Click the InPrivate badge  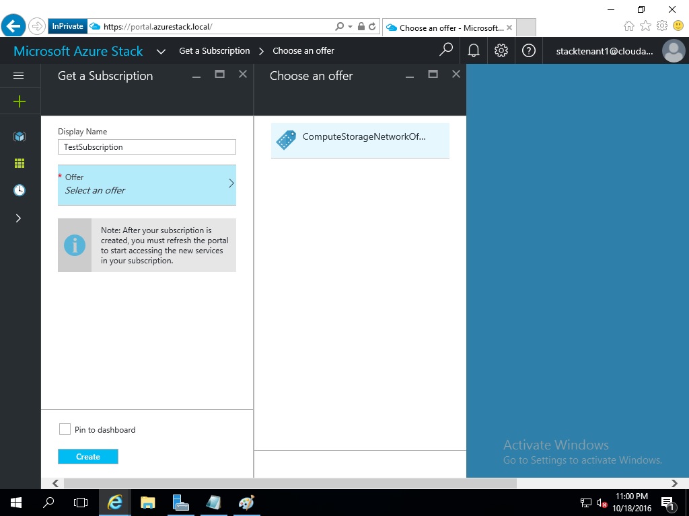pos(68,26)
